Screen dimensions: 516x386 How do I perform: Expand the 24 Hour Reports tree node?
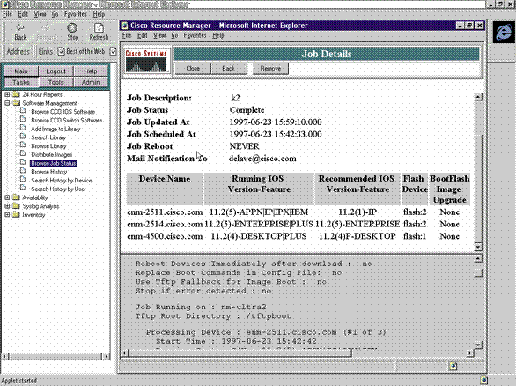click(7, 94)
